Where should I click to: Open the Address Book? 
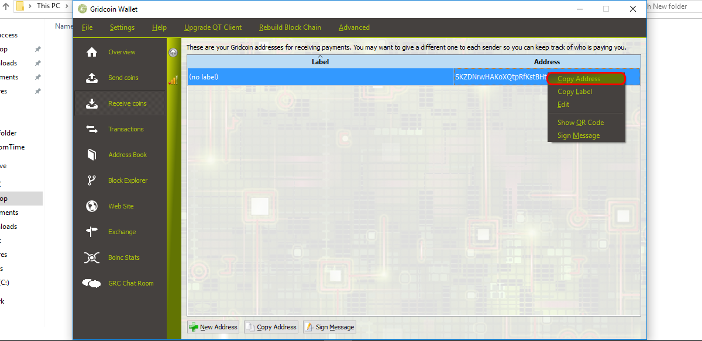pyautogui.click(x=120, y=155)
